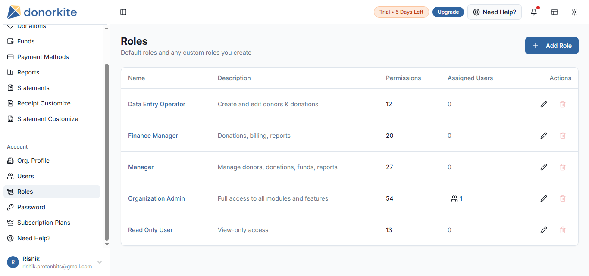Click the donorkite logo
The width and height of the screenshot is (589, 276).
pyautogui.click(x=42, y=12)
